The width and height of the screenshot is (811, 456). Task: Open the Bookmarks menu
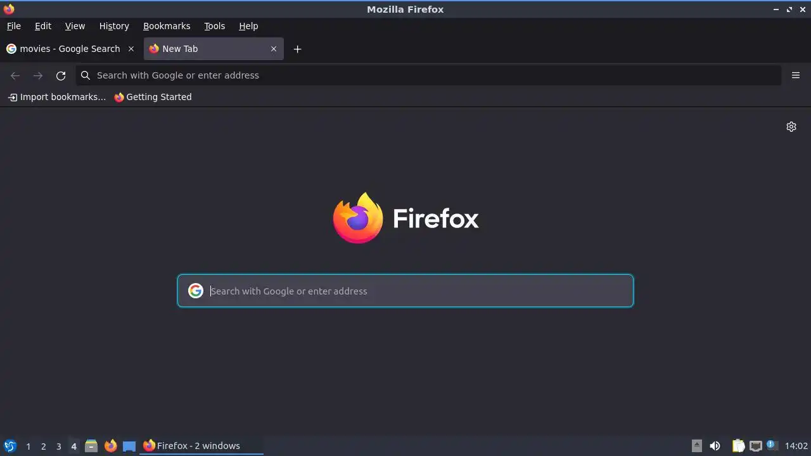(167, 26)
